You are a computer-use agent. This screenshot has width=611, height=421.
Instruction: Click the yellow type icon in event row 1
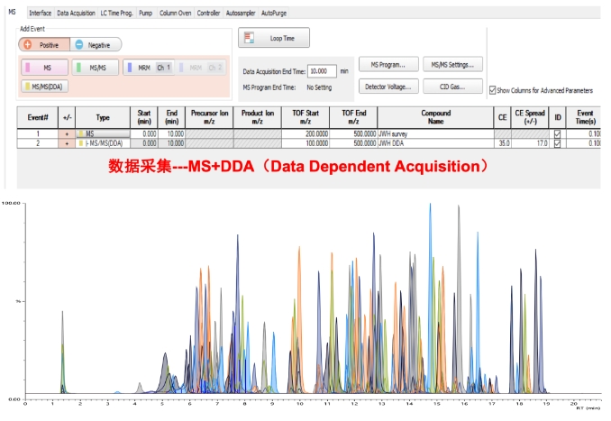pos(80,133)
